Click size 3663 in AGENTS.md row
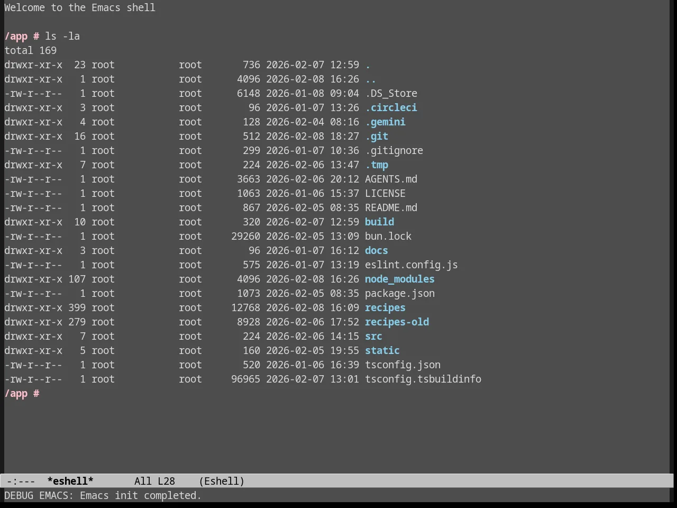The height and width of the screenshot is (508, 677). 249,179
